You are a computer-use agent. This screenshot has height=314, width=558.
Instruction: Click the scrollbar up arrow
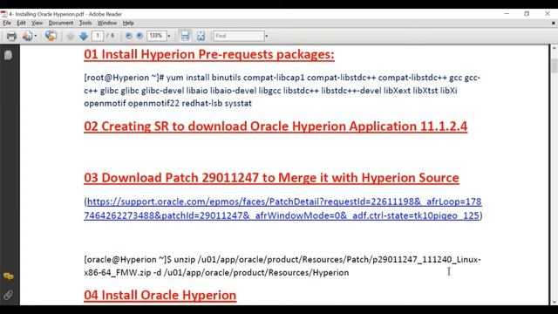(554, 48)
